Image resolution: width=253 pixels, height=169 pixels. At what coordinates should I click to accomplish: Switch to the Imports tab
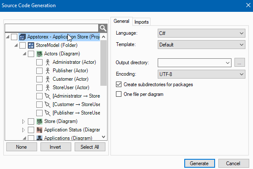(141, 22)
